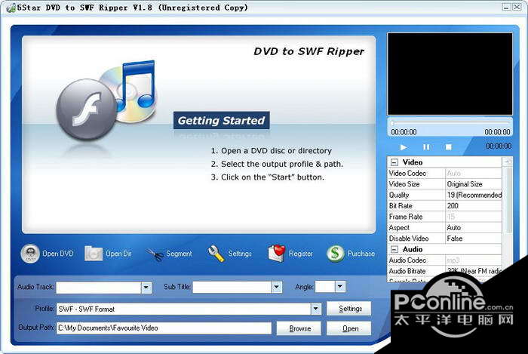Click the Frame Rate value 15
This screenshot has height=354, width=528.
[474, 217]
